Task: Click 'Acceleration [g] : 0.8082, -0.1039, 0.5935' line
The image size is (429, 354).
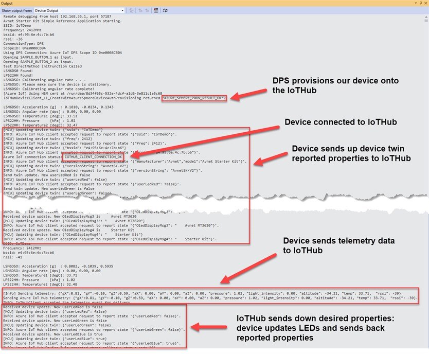Action: (58, 266)
